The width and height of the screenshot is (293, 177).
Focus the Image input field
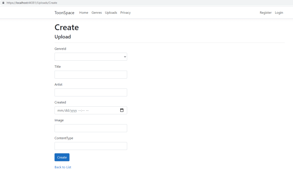click(x=91, y=128)
